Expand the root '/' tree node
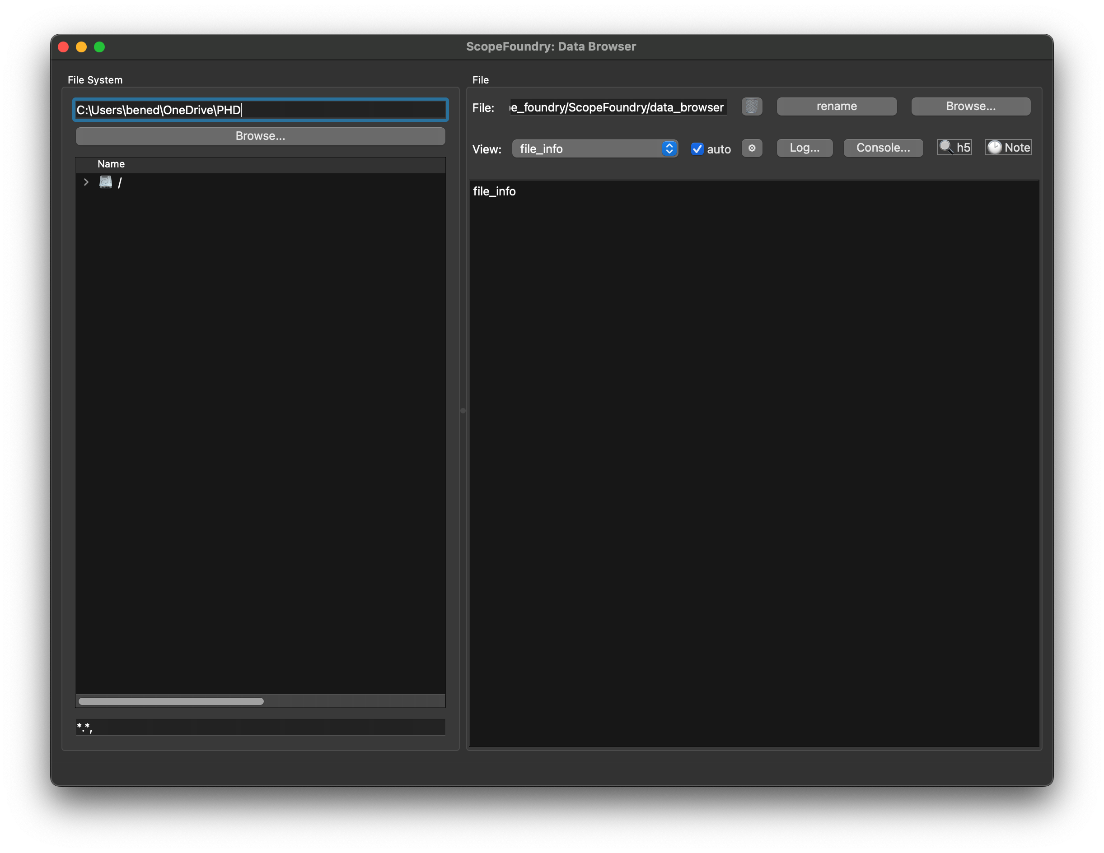The width and height of the screenshot is (1104, 853). [86, 182]
